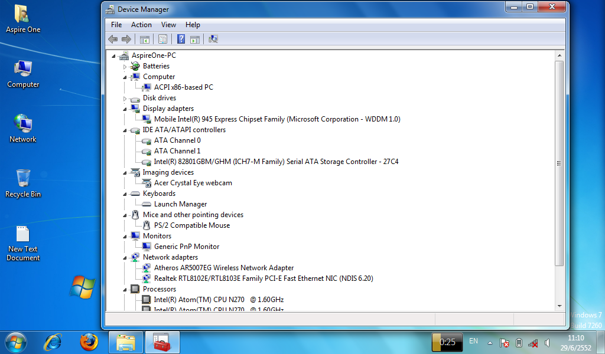Viewport: 605px width, 354px height.
Task: Click the Device Manager taskbar button
Action: (x=162, y=342)
